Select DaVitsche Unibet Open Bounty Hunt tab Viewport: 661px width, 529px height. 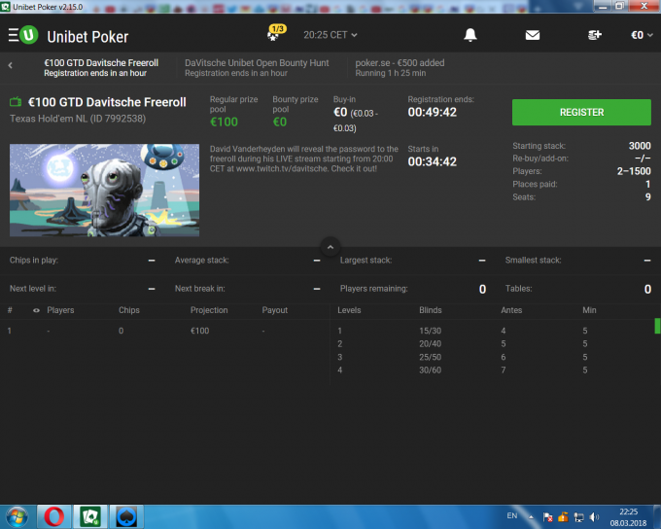(x=257, y=67)
